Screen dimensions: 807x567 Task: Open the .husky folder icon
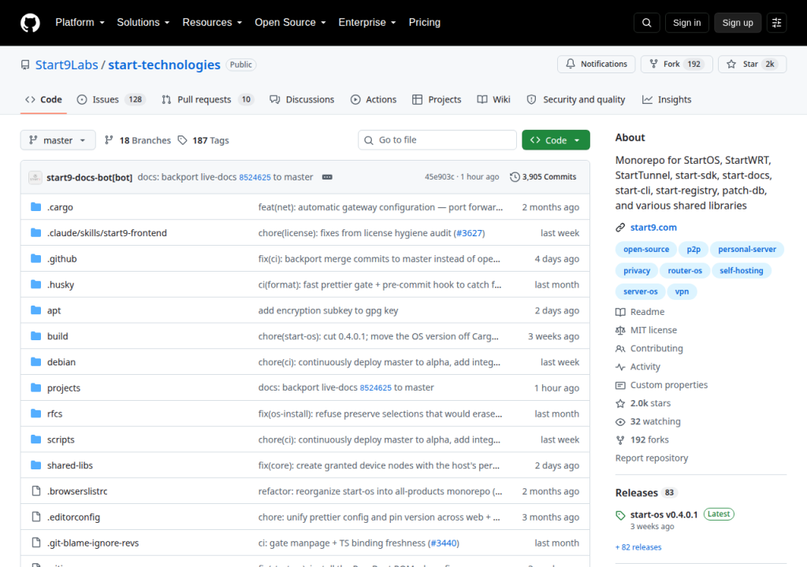click(35, 284)
